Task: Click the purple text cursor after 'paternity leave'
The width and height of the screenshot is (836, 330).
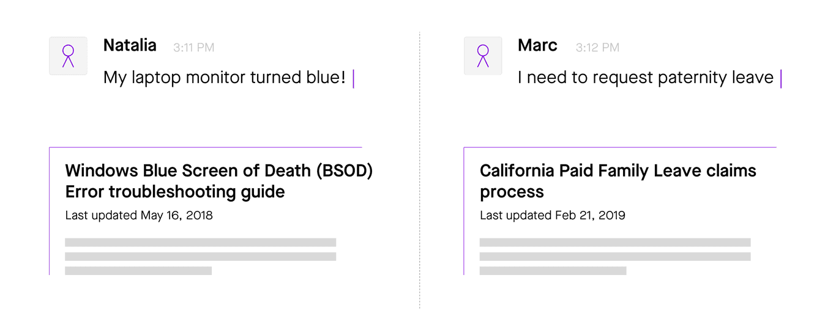Action: [781, 79]
